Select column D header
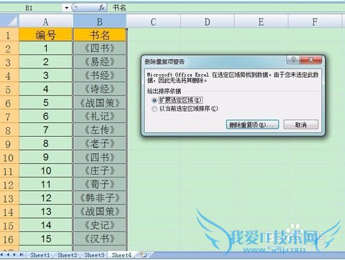Screen dimensions: 345x260 tap(207, 21)
